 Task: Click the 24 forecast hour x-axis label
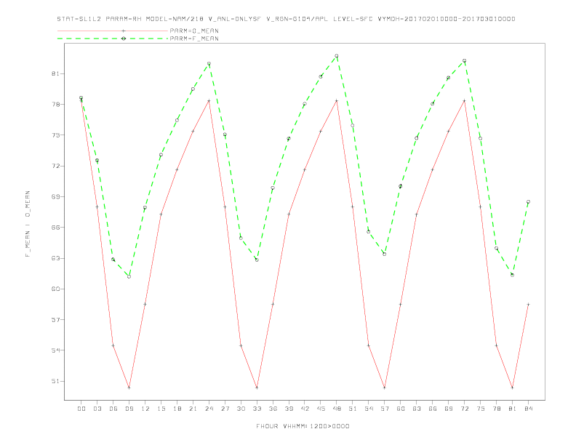(209, 409)
